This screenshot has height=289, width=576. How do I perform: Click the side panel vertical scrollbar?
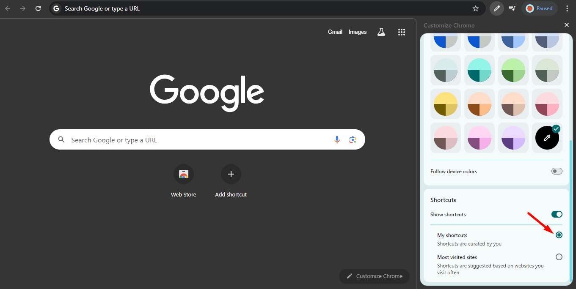click(x=570, y=210)
